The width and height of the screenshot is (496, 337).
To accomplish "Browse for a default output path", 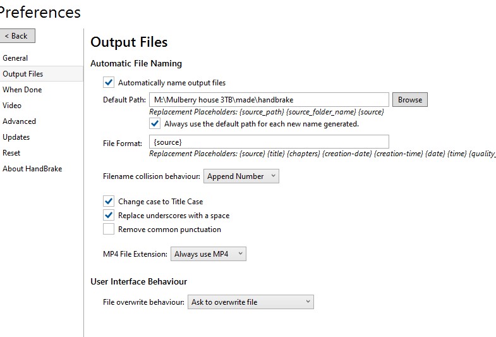I will (x=410, y=100).
